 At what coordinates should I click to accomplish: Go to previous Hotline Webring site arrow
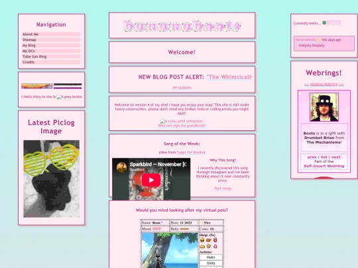point(307,84)
